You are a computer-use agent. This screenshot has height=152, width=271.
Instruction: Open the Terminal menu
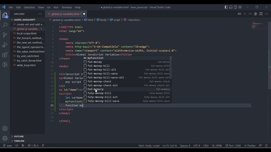[66, 7]
